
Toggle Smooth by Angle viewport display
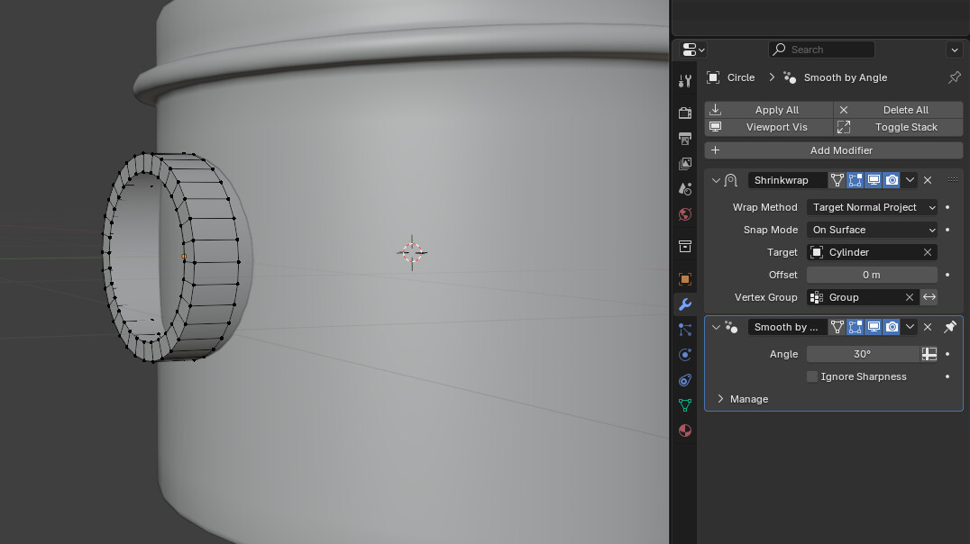click(874, 327)
